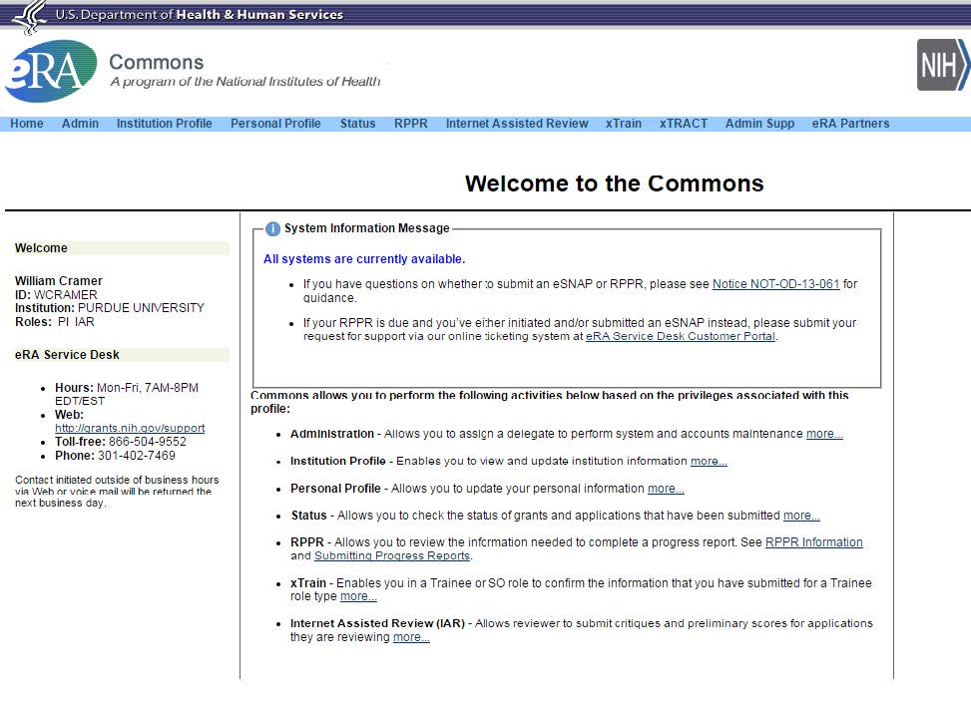Image resolution: width=971 pixels, height=702 pixels.
Task: Click the NIH logo
Action: coord(943,65)
